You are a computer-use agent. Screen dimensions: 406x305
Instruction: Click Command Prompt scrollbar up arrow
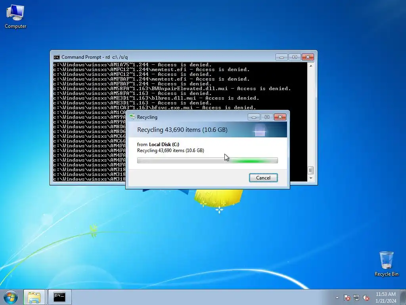point(311,66)
